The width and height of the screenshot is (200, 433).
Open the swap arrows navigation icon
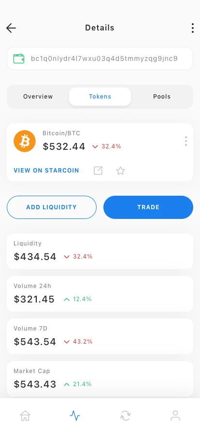click(x=125, y=415)
